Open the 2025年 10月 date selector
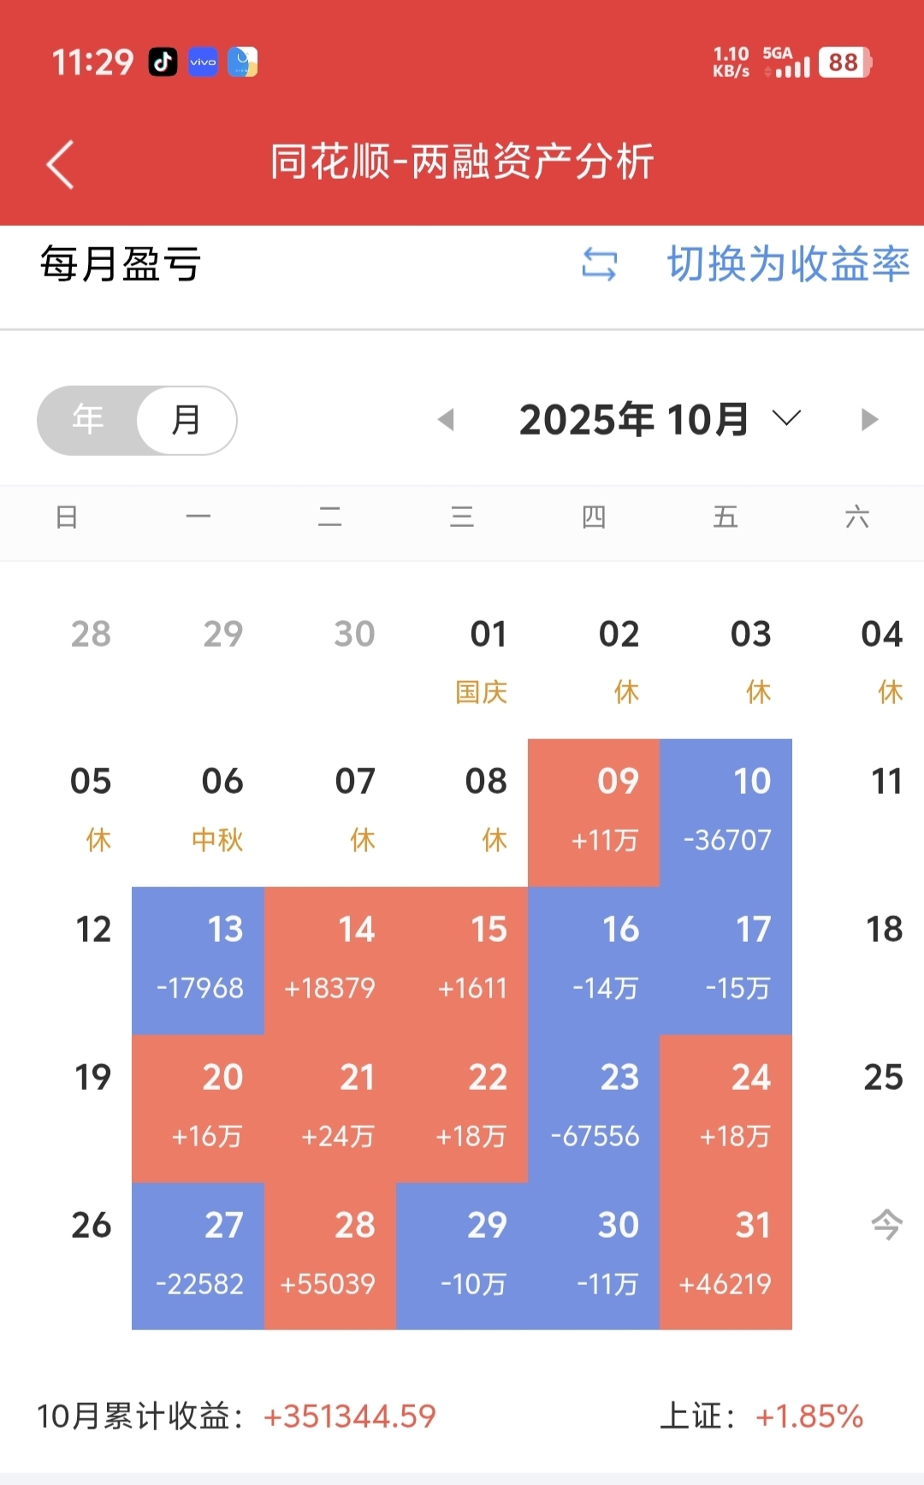The image size is (924, 1485). pos(634,419)
